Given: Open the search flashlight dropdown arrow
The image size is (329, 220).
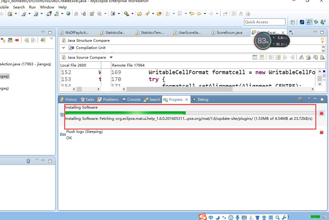Looking at the screenshot, I should pos(153,14).
